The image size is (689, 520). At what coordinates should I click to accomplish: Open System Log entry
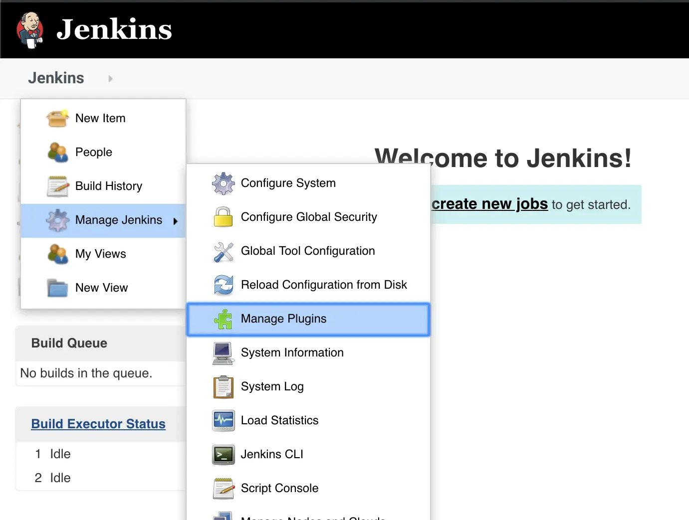308,386
